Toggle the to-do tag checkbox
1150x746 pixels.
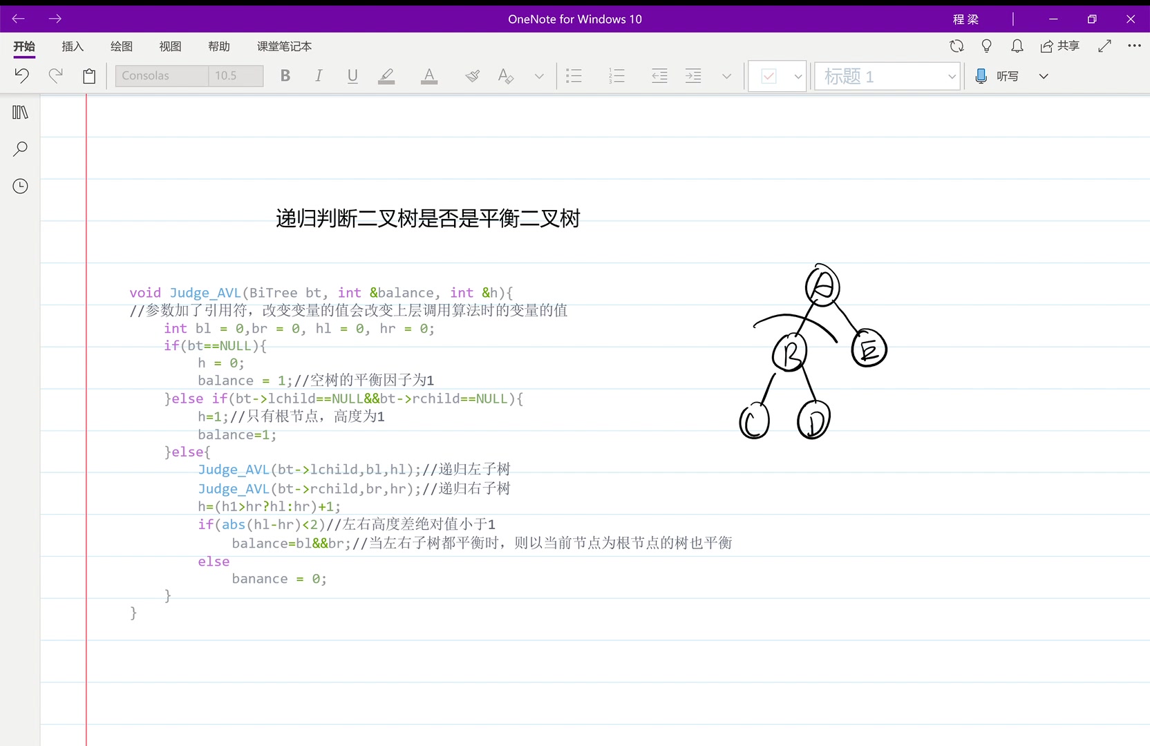769,76
